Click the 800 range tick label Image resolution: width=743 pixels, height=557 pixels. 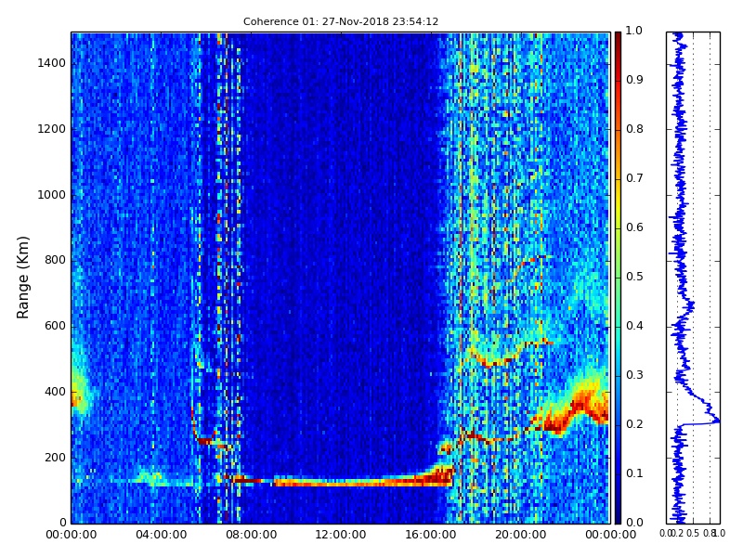[56, 260]
